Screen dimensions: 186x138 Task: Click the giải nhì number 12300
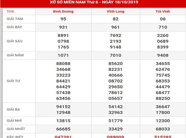coord(163,121)
